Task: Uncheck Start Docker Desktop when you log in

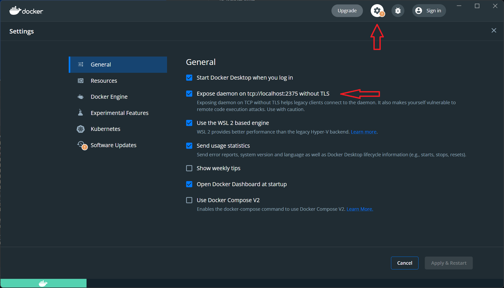Action: 189,77
